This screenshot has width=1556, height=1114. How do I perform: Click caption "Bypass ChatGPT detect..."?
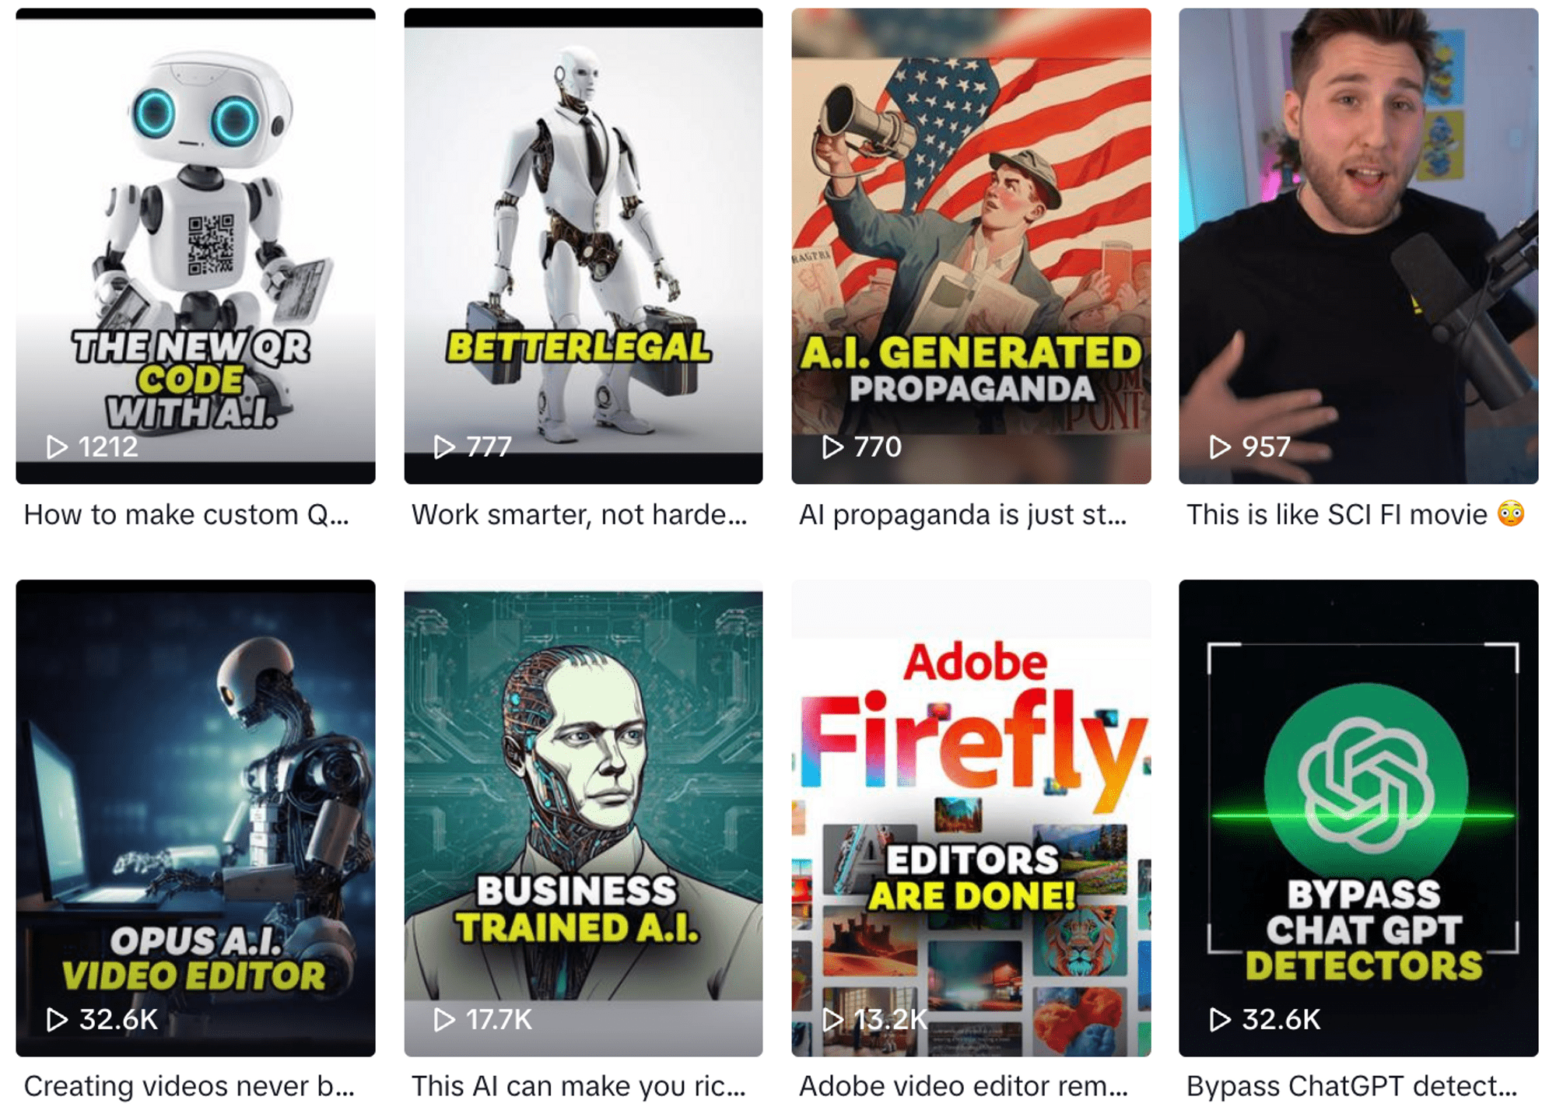1351,1086
